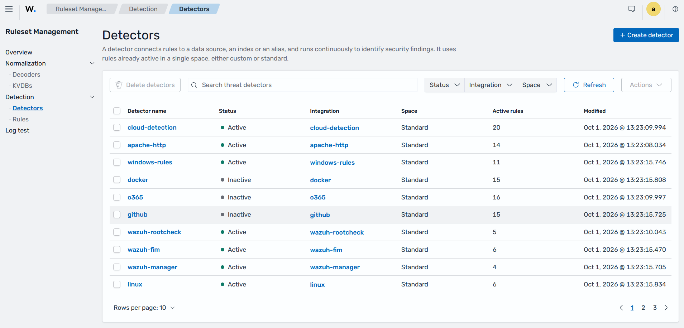Click the Refresh button
The image size is (684, 328).
pos(589,85)
